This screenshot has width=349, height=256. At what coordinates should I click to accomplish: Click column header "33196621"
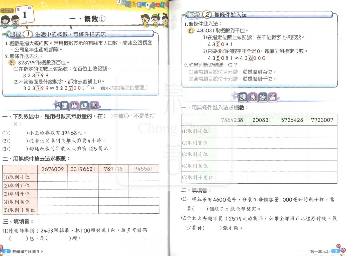[x=83, y=169]
